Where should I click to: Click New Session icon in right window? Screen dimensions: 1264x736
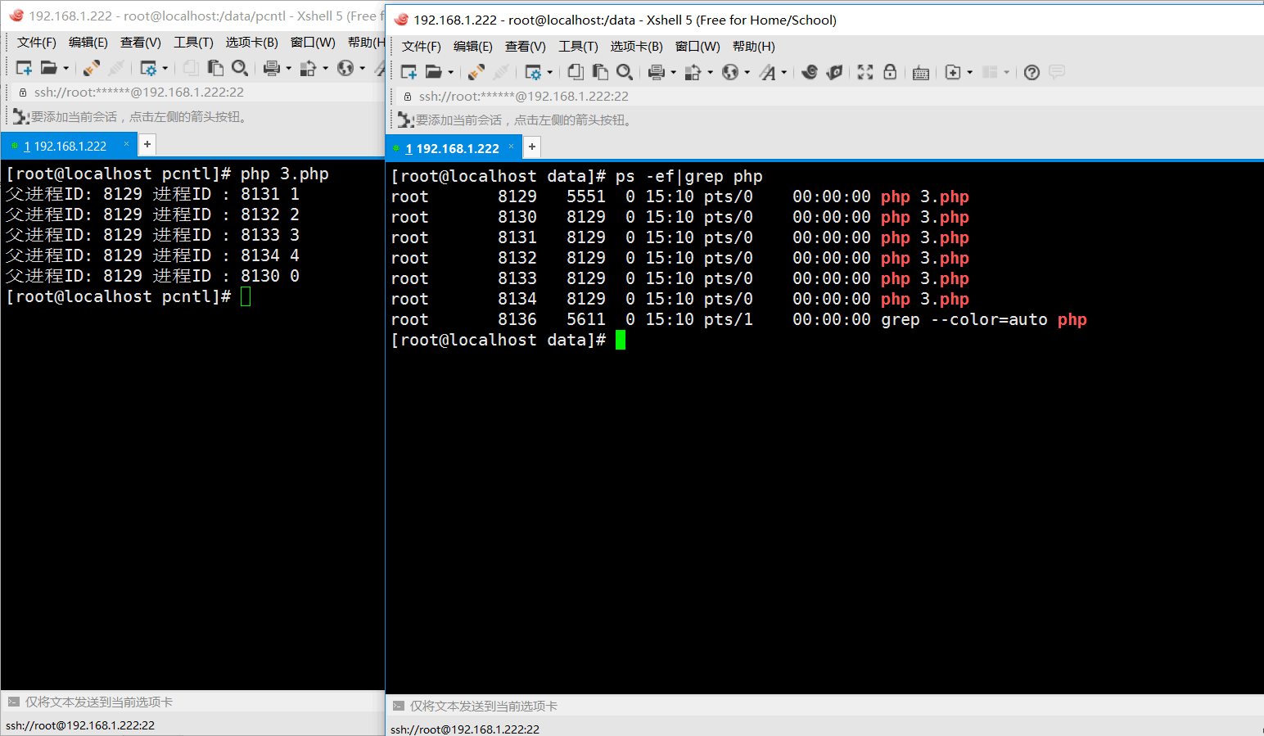(409, 72)
